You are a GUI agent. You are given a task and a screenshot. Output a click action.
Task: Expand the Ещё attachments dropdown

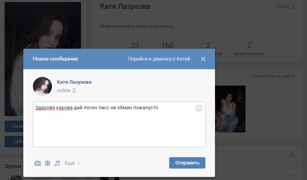point(73,163)
